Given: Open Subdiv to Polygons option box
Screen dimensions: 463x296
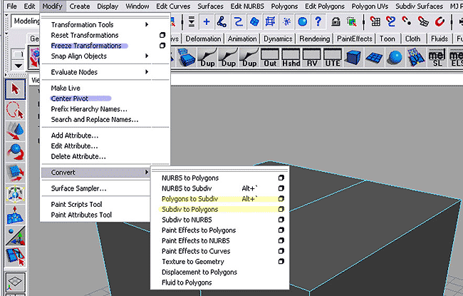Looking at the screenshot, I should pyautogui.click(x=281, y=209).
